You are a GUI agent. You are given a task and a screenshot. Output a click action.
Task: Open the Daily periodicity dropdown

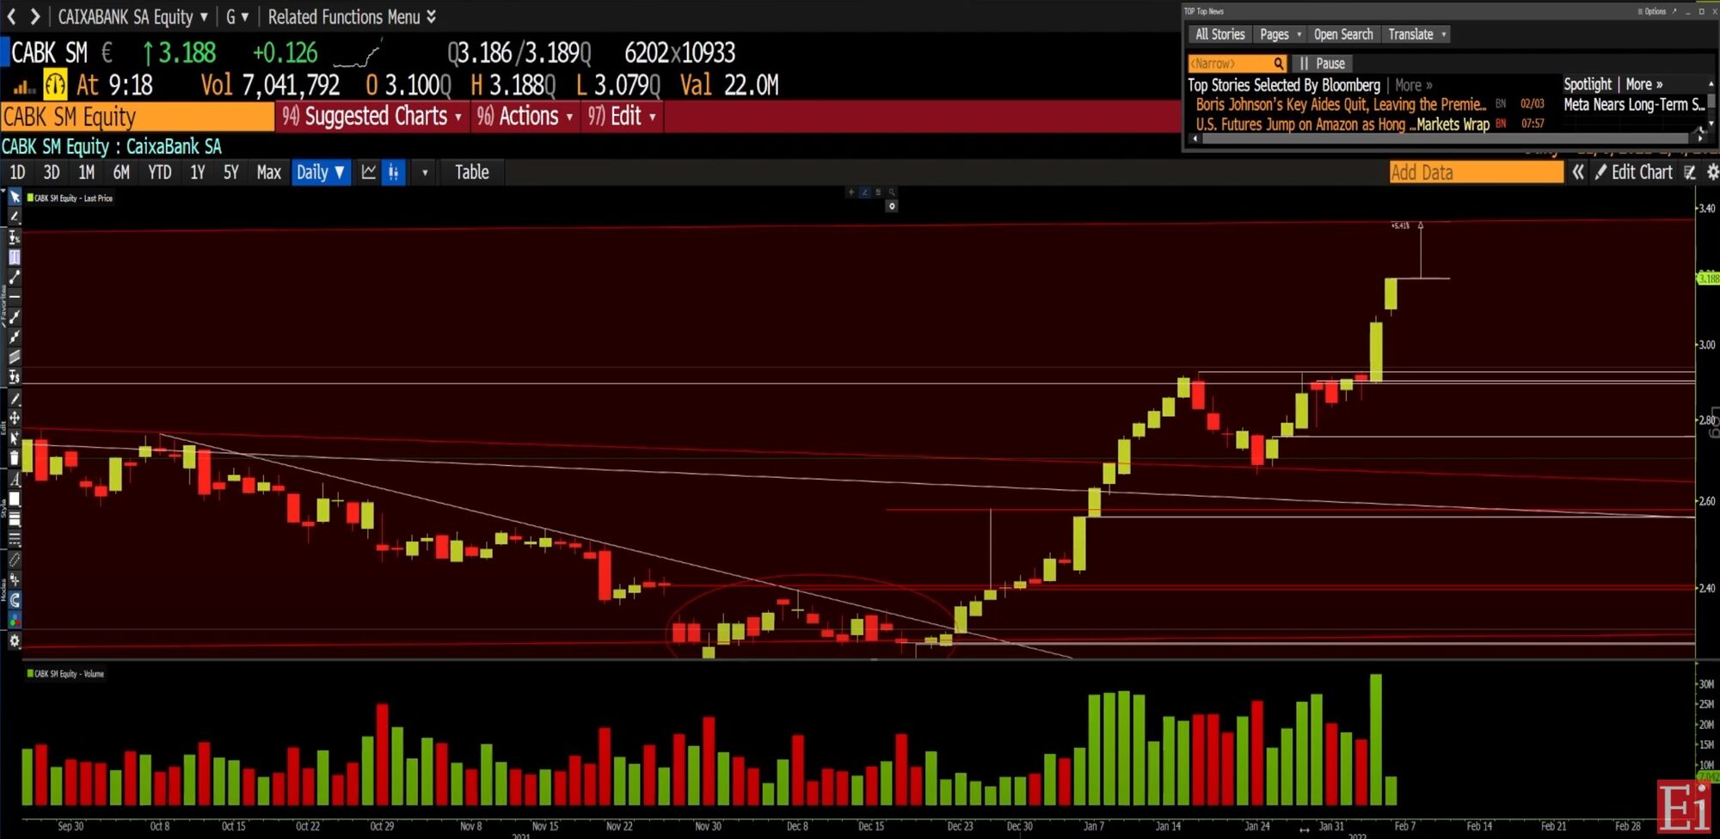point(321,172)
